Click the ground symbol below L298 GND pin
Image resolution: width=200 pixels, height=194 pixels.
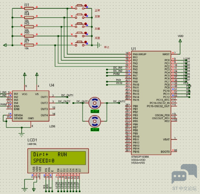[22, 135]
